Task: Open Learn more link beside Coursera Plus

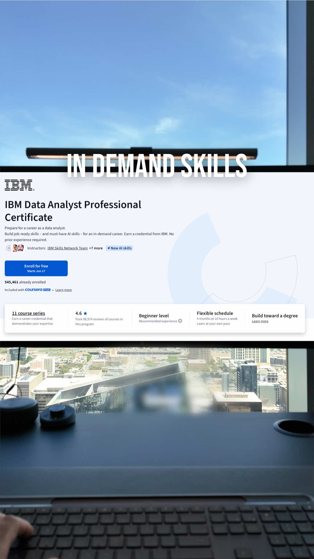Action: coord(63,290)
